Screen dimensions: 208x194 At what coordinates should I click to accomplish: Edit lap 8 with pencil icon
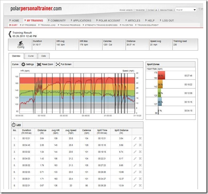tap(135, 185)
